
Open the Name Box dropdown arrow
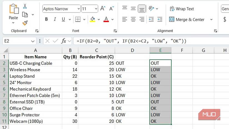(x=33, y=41)
